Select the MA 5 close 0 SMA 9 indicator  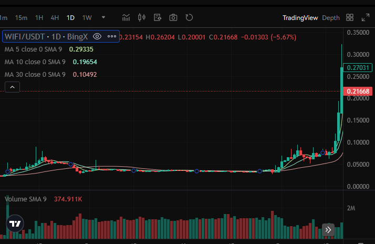pyautogui.click(x=33, y=49)
